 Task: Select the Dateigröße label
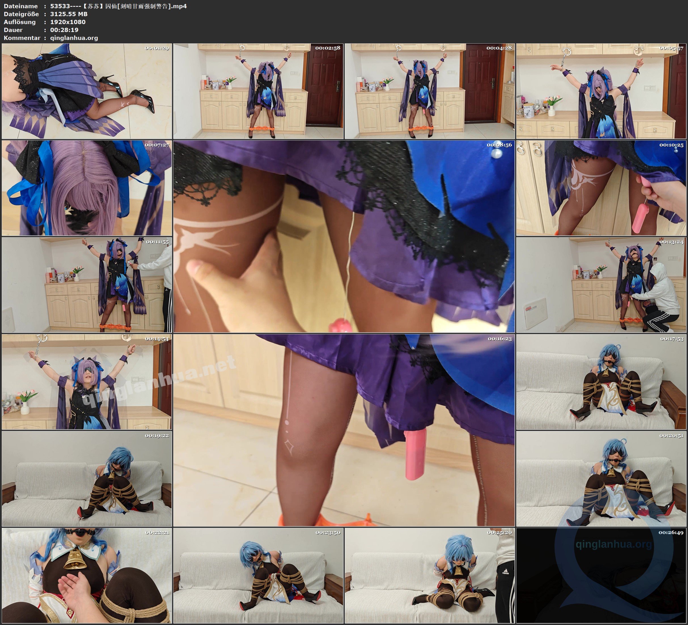click(x=22, y=14)
